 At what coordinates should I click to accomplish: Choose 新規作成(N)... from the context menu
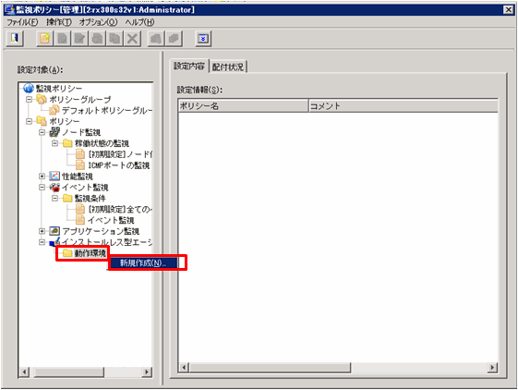pyautogui.click(x=143, y=263)
